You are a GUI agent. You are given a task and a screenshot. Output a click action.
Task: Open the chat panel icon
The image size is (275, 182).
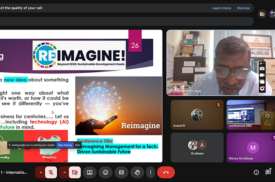point(268,172)
